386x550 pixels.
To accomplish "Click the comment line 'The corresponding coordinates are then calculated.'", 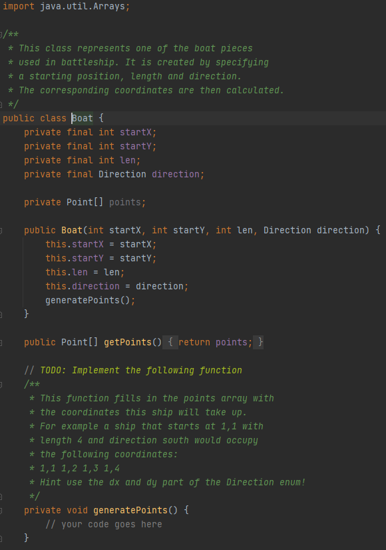I will (151, 91).
